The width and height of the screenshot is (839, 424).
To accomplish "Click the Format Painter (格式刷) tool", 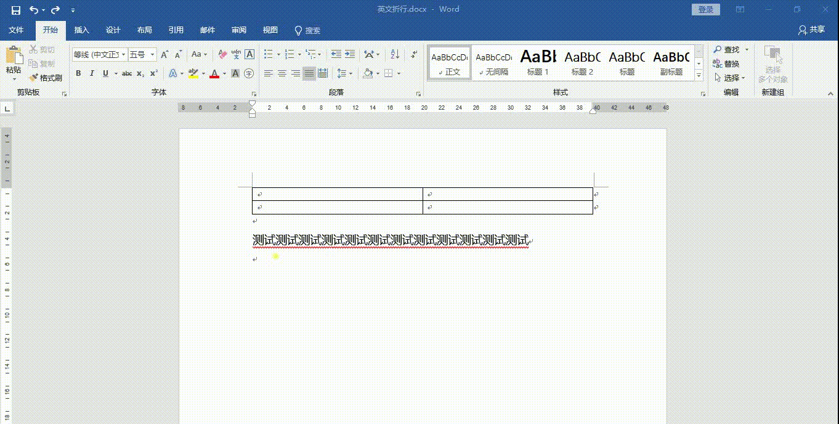I will pyautogui.click(x=46, y=78).
